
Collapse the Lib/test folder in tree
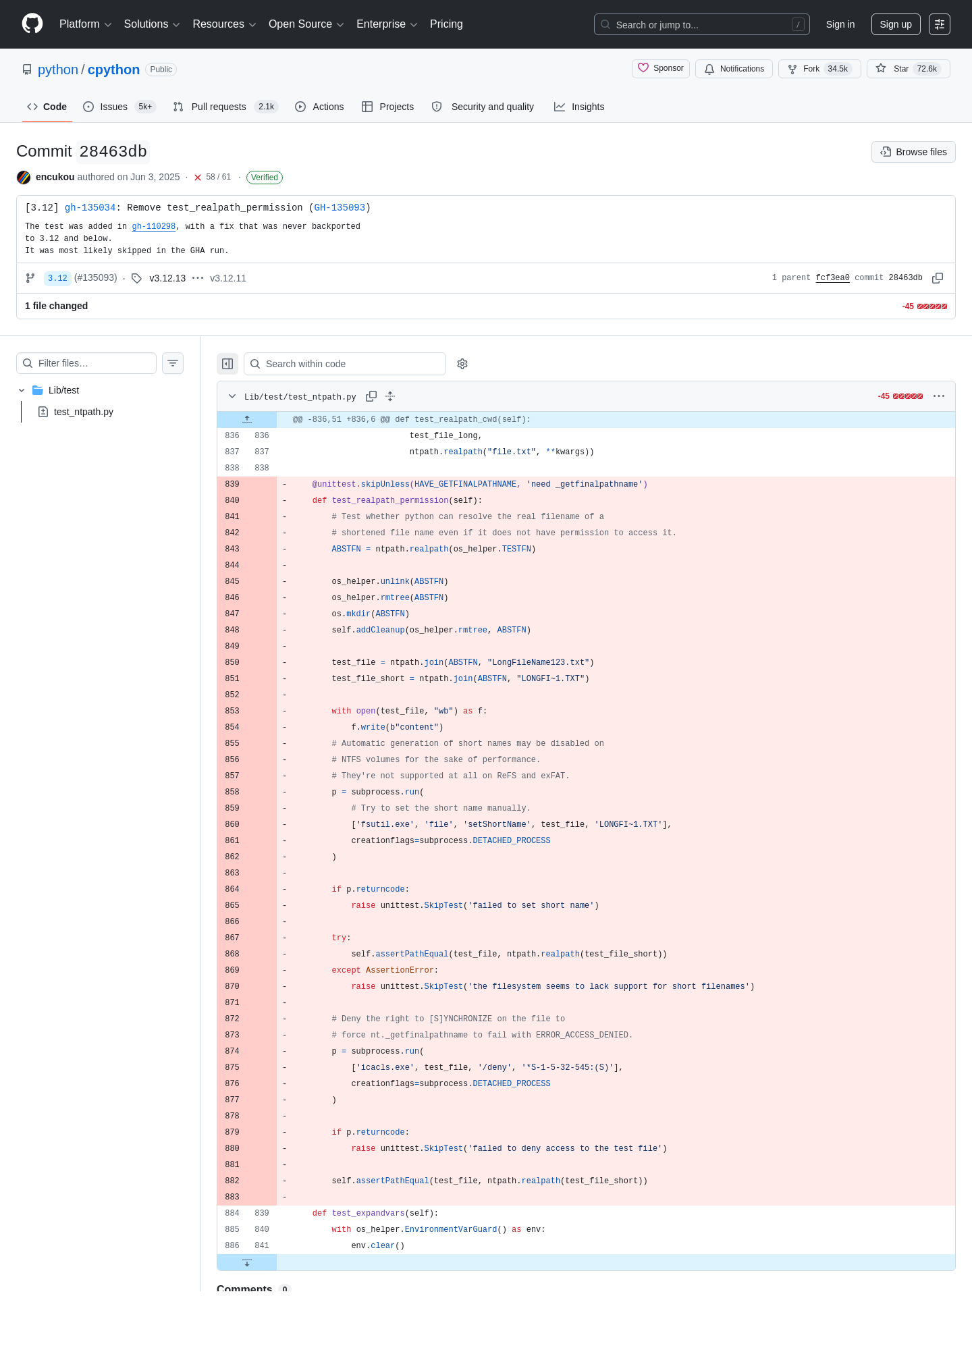tap(22, 390)
